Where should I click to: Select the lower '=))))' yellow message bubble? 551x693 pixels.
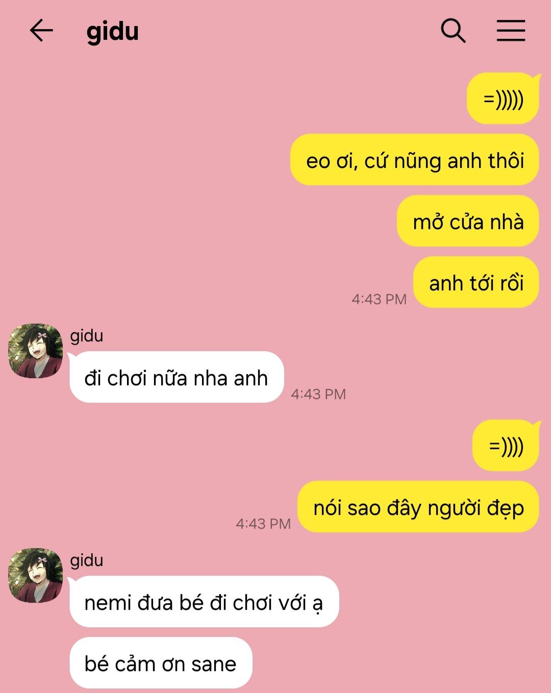tap(506, 445)
